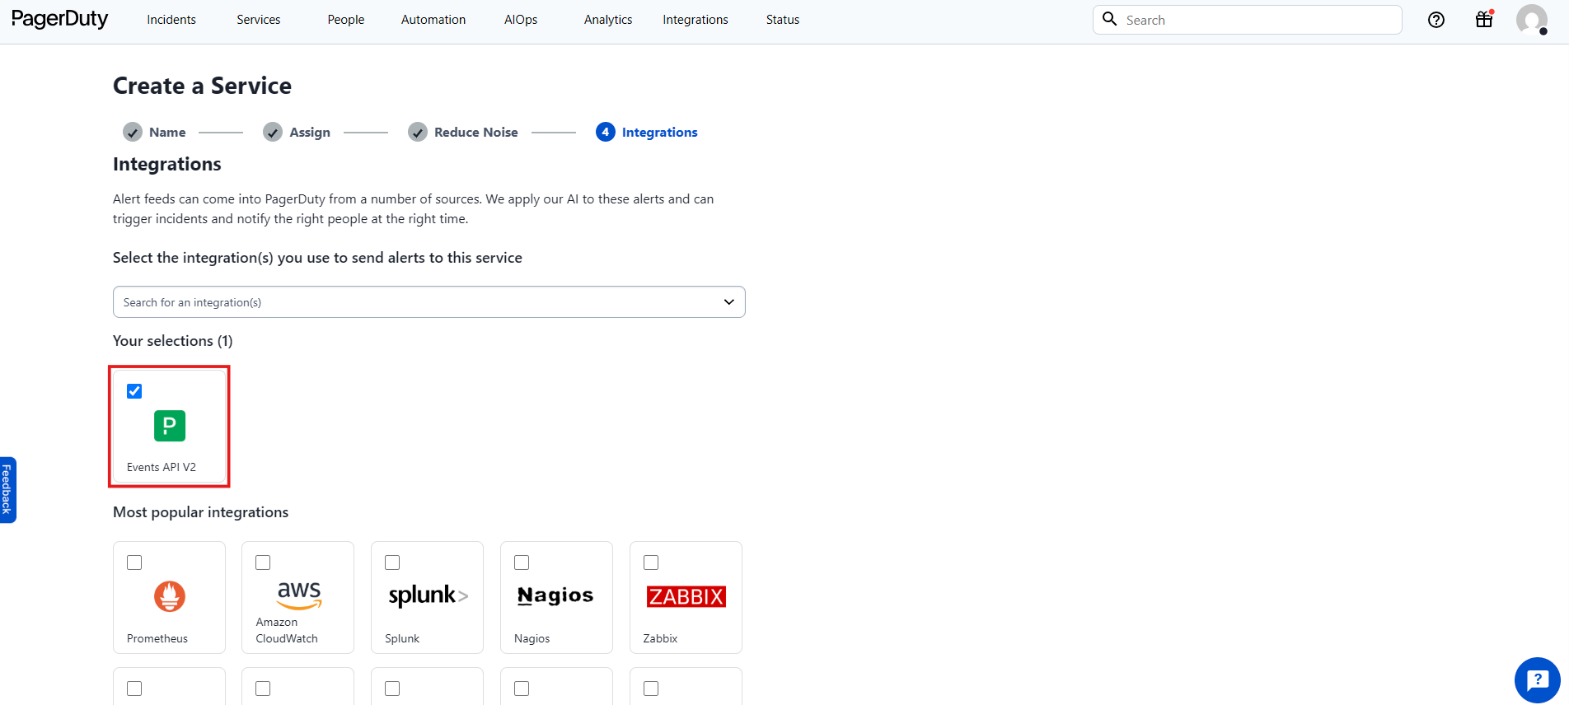Click the Prometheus flame logo
The image size is (1569, 705).
coord(170,596)
